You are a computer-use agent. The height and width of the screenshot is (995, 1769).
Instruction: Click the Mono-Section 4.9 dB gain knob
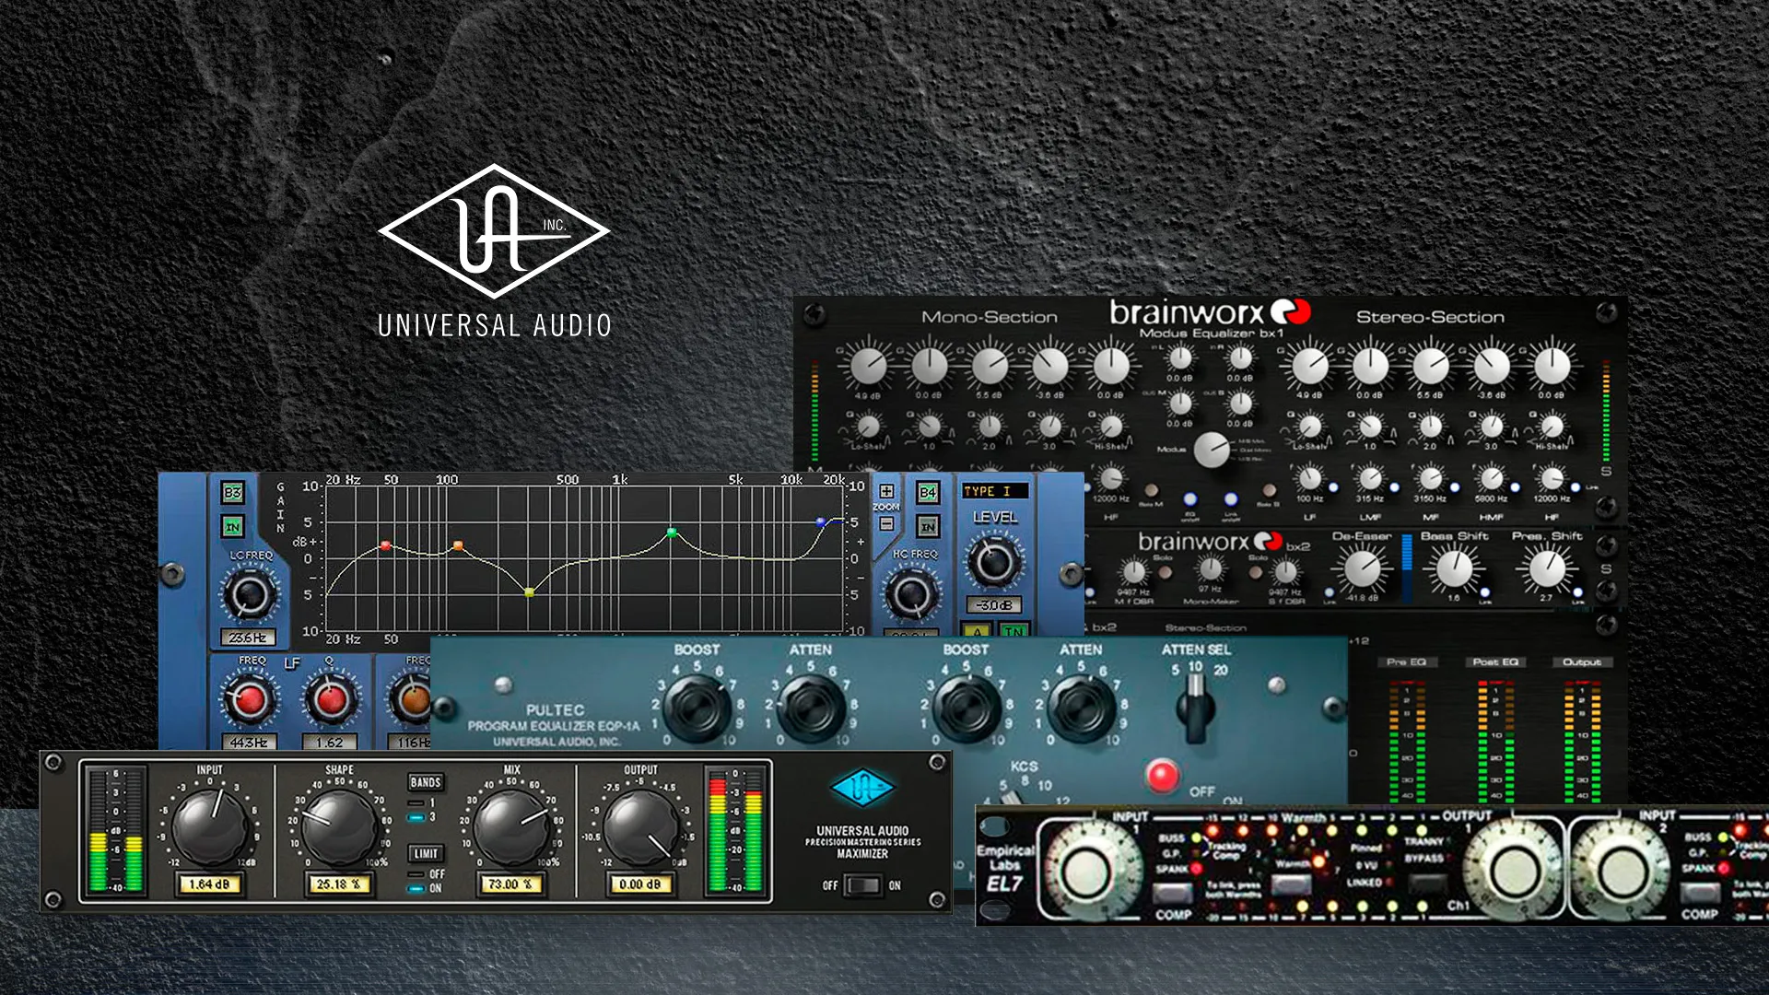[868, 366]
